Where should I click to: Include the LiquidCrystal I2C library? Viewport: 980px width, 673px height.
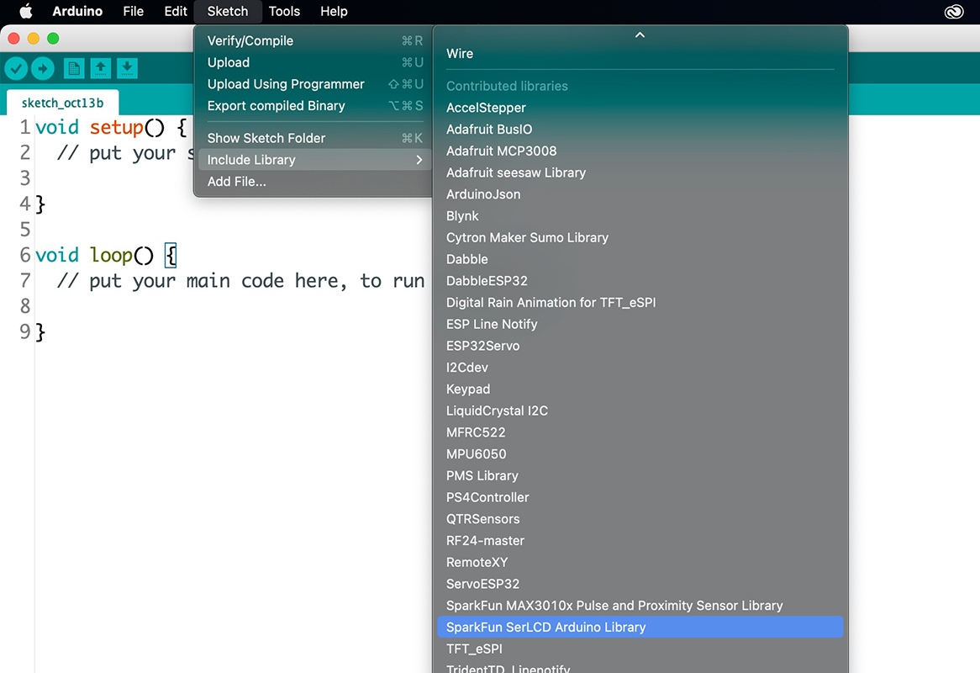click(640, 411)
